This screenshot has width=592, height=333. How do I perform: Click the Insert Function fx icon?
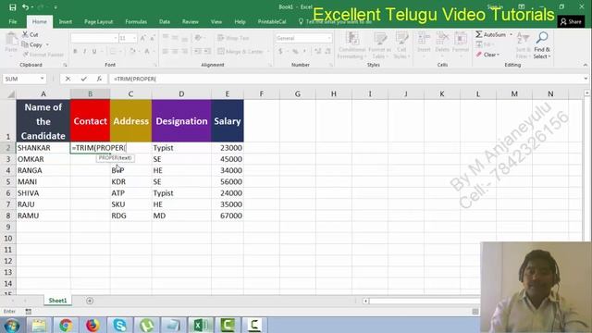99,79
